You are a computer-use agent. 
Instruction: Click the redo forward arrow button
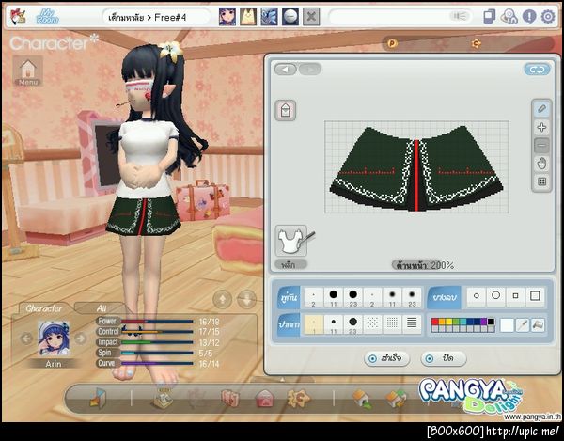(x=309, y=69)
